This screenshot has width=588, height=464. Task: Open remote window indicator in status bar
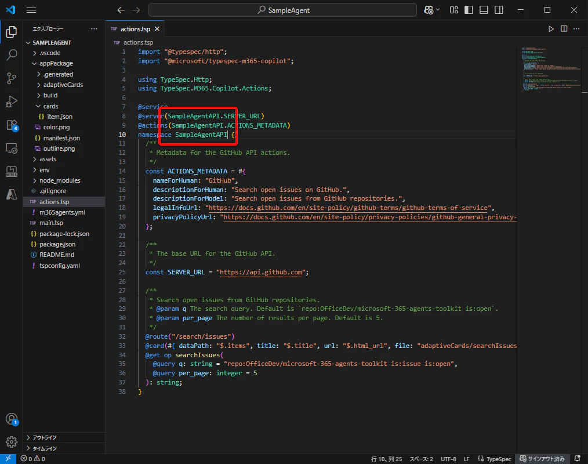8,458
